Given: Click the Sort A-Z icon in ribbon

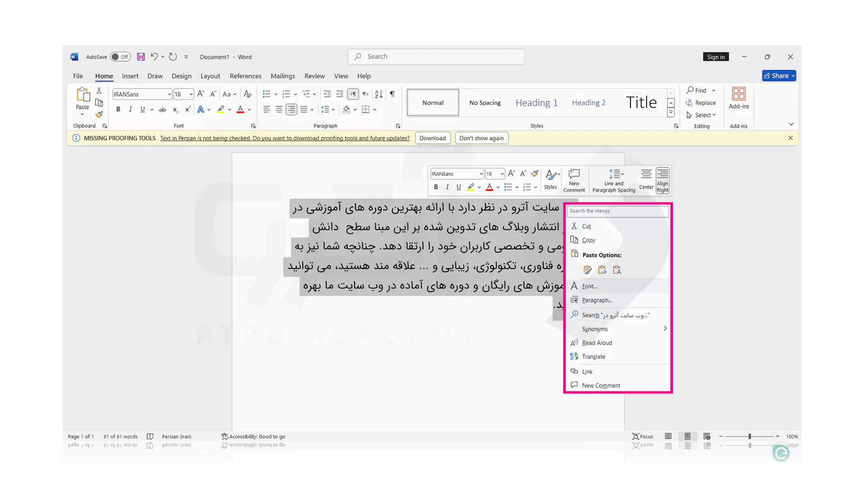Looking at the screenshot, I should pyautogui.click(x=379, y=94).
